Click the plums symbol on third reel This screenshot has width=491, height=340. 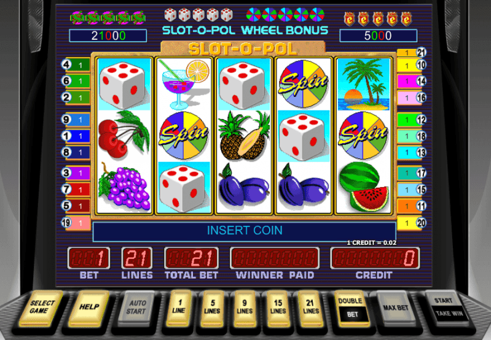(244, 187)
